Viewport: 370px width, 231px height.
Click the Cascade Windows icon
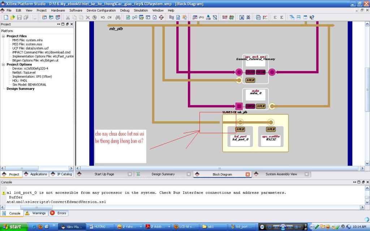[x=292, y=17]
